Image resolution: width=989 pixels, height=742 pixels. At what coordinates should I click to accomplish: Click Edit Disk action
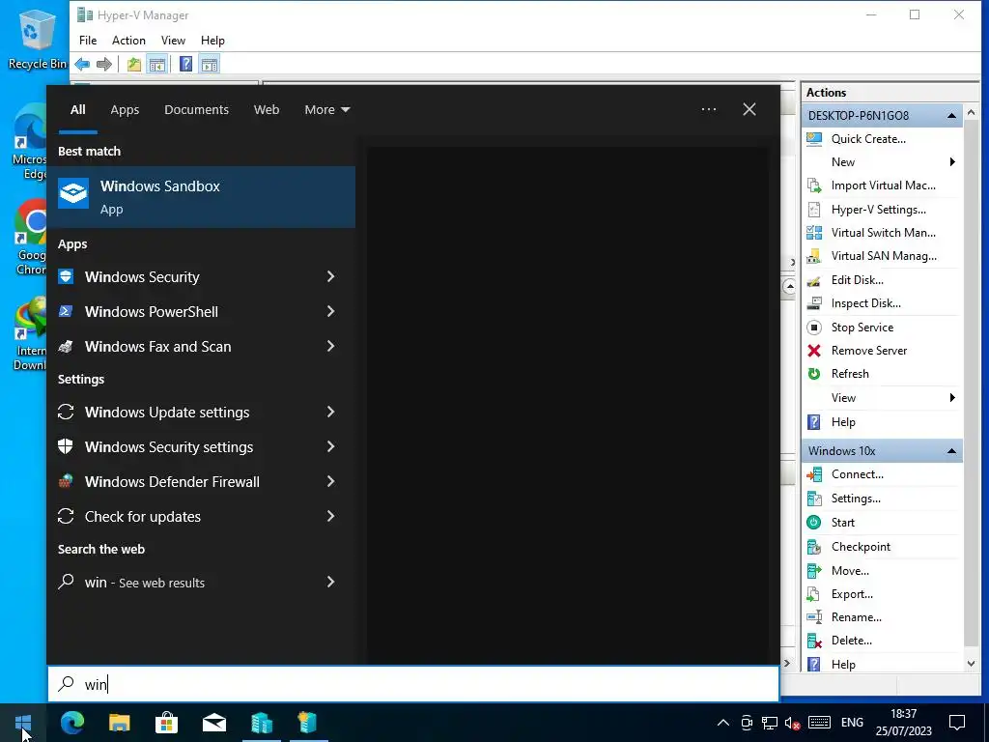point(857,280)
